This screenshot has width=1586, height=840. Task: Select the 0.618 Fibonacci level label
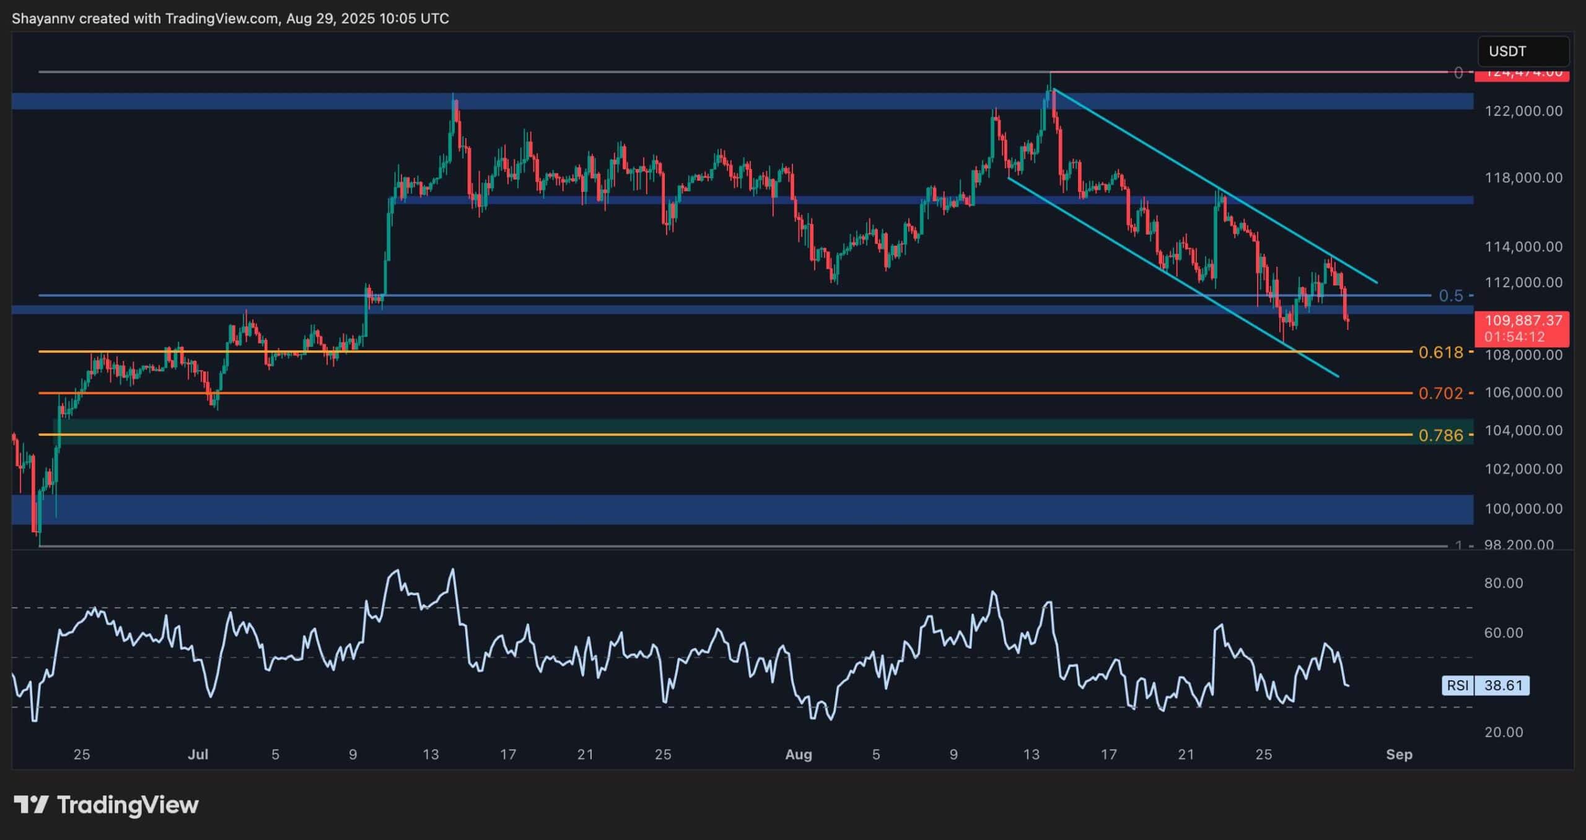coord(1440,352)
